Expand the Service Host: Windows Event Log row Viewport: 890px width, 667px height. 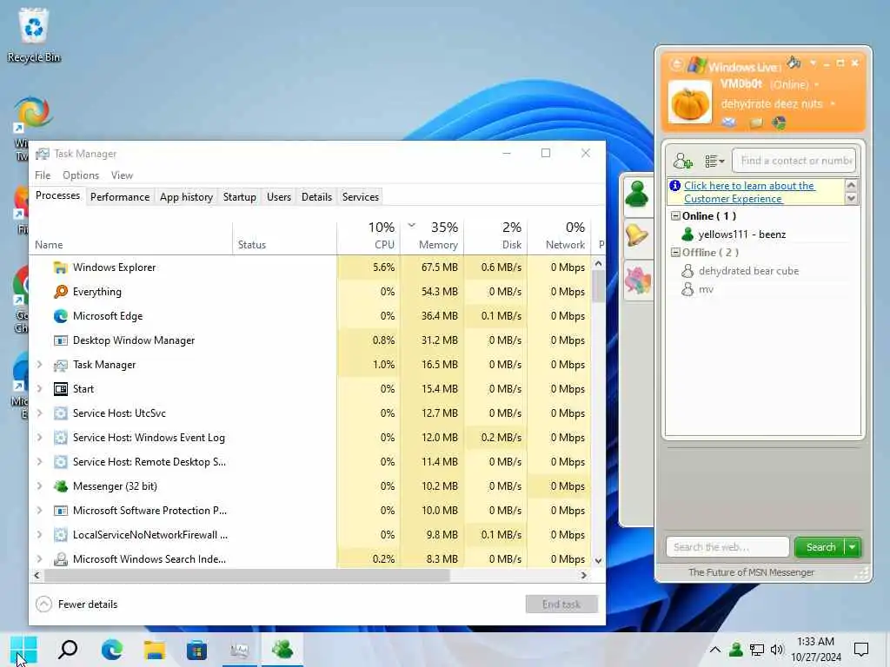(x=40, y=438)
